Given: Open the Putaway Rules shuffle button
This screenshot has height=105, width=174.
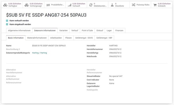Looking at the screenshot, I should click(x=140, y=5).
